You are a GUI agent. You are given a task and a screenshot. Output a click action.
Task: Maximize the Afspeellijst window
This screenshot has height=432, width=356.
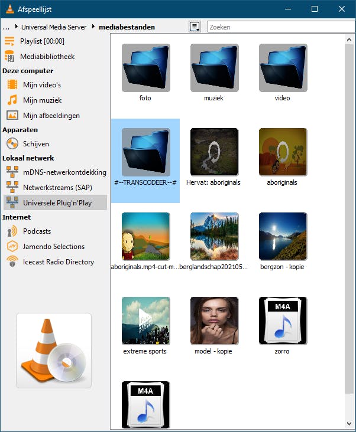[x=315, y=9]
